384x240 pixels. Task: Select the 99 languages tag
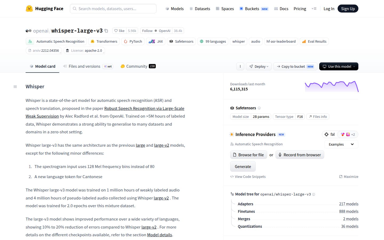pos(213,41)
